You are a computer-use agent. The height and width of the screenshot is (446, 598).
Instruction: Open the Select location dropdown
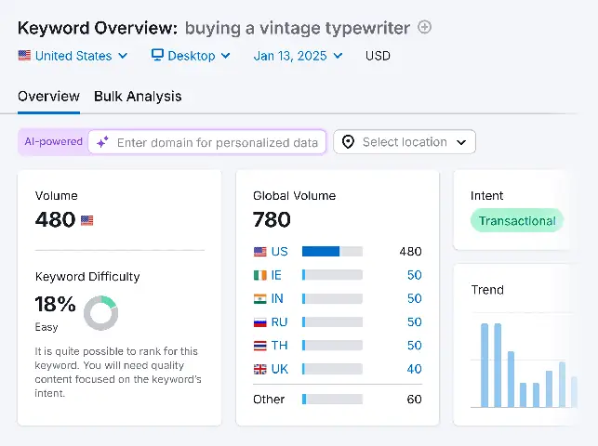pos(405,142)
